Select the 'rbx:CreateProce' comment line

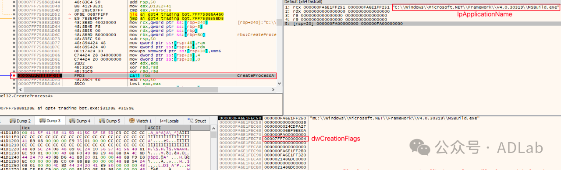tap(257, 35)
